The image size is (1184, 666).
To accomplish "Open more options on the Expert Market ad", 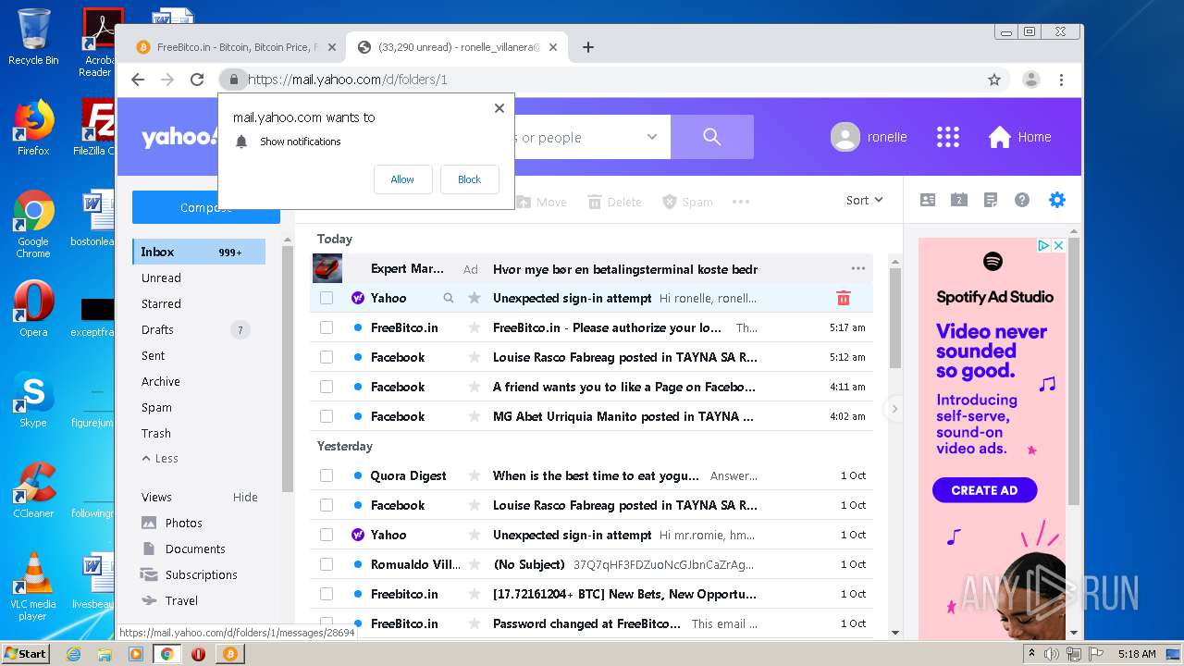I will coord(858,268).
